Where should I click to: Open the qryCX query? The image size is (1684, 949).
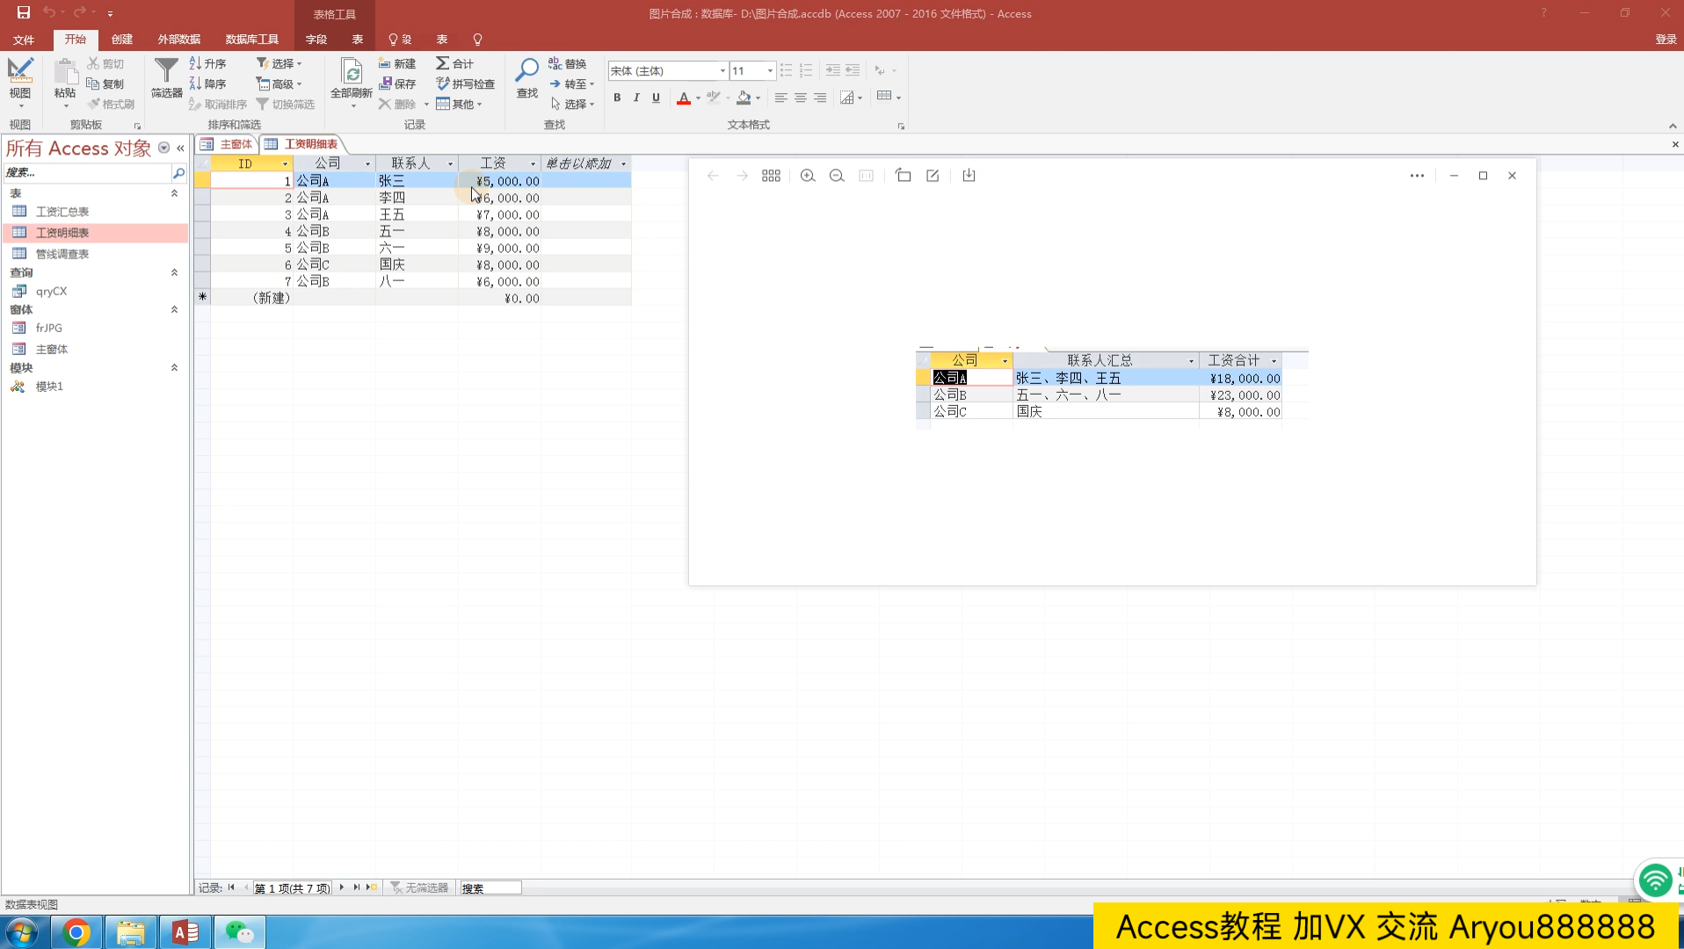(51, 291)
